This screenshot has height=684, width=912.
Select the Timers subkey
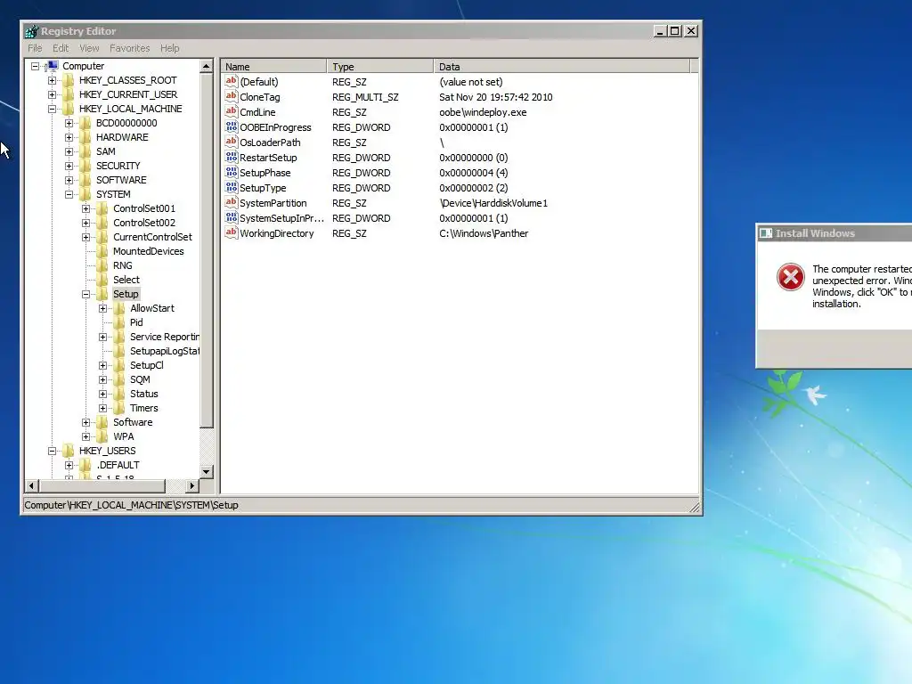click(x=143, y=408)
